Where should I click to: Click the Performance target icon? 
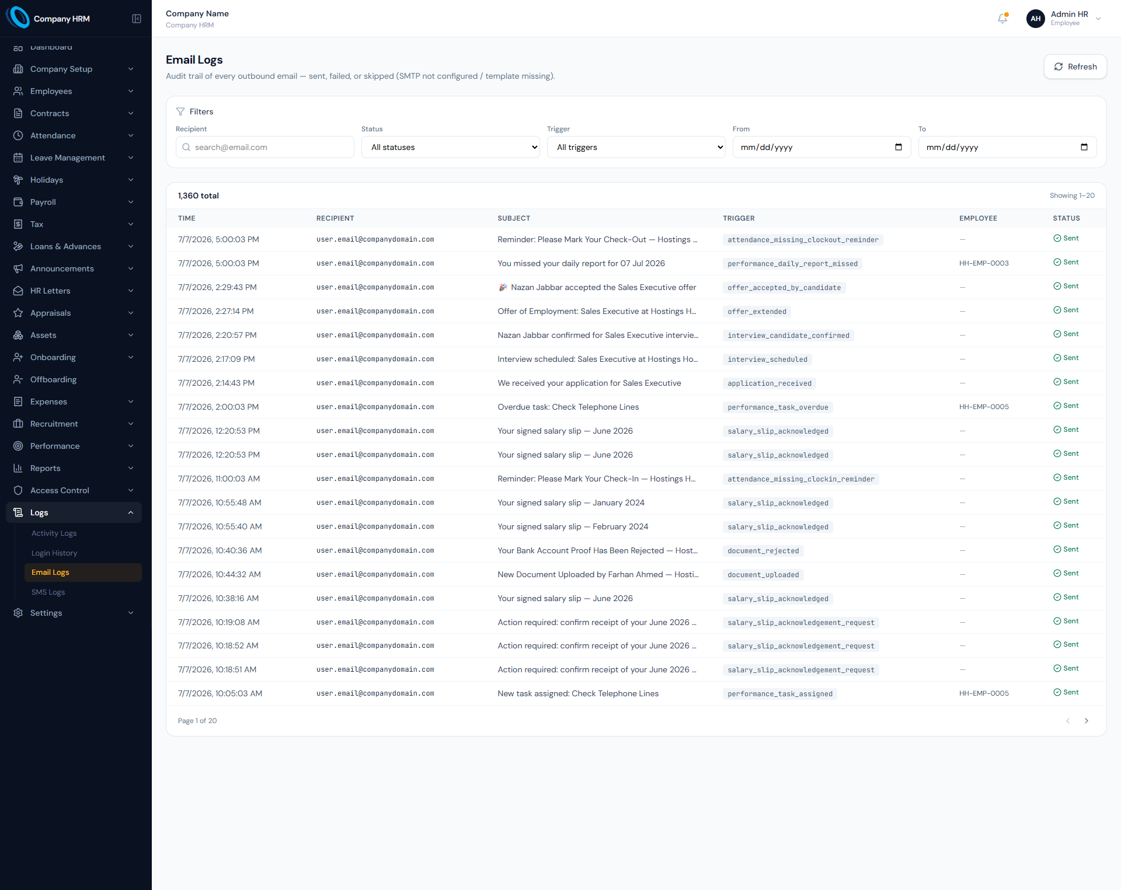tap(18, 446)
